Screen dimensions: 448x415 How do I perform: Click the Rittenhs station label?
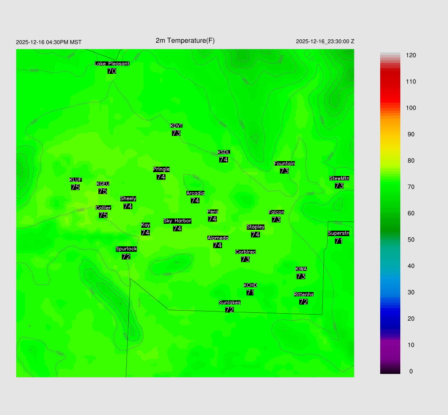tap(304, 294)
